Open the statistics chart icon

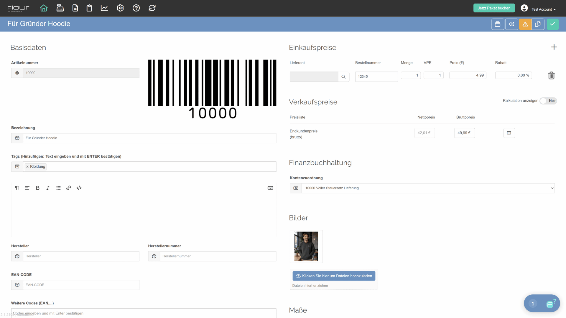tap(104, 8)
